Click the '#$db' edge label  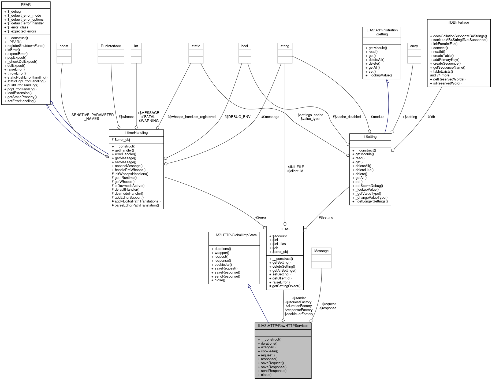tap(431, 117)
